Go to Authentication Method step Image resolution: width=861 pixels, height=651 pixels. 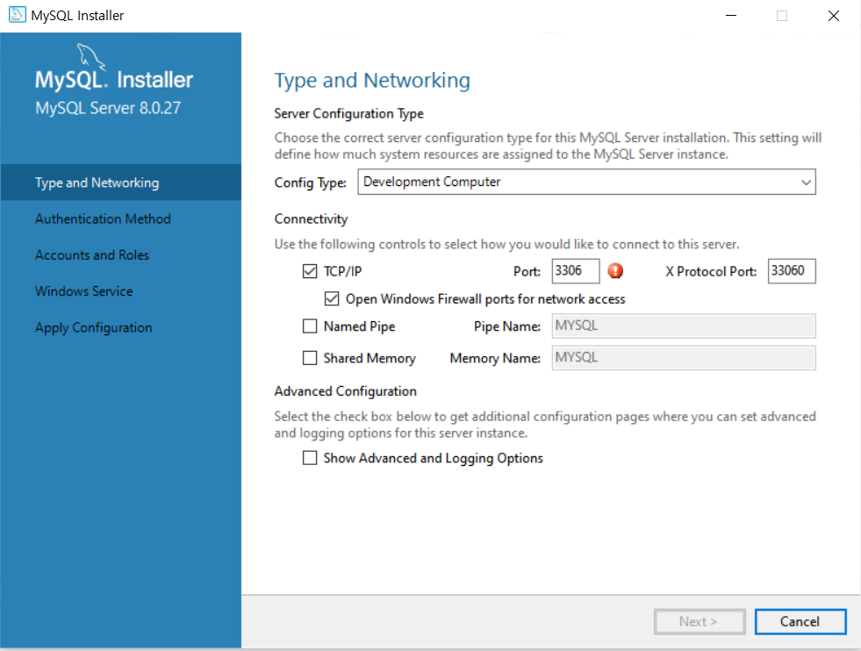[x=103, y=218]
